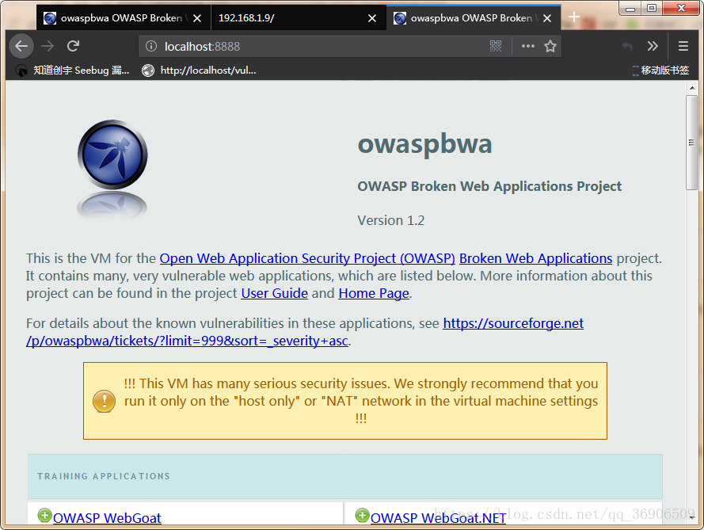Click the 'owaspbwa' page title
Screen dimensions: 704x530
[424, 143]
